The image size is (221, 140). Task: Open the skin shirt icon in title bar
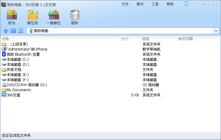(186, 4)
